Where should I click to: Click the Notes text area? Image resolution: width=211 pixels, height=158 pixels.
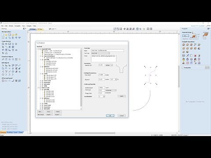point(104,58)
